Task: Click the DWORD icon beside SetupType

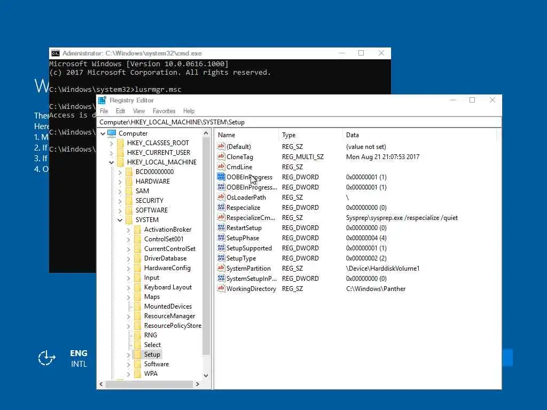Action: pyautogui.click(x=221, y=258)
